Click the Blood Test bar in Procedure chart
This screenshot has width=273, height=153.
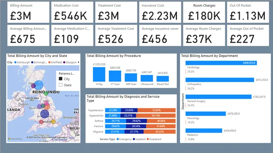[x=163, y=79]
